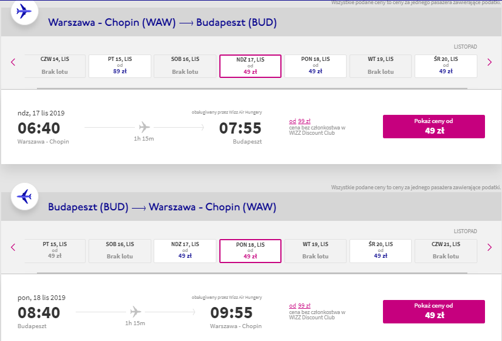
Task: Select outbound date PON 18, LIS
Action: (x=316, y=66)
